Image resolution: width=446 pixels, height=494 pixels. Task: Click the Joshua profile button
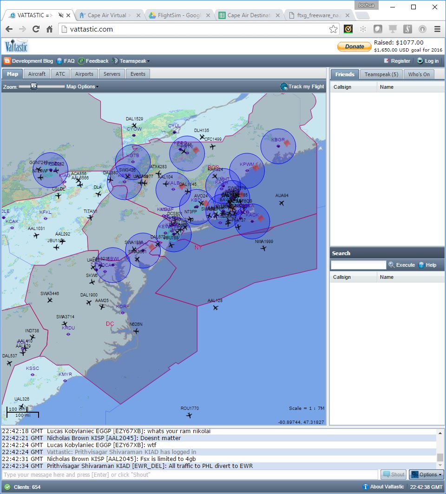click(366, 5)
